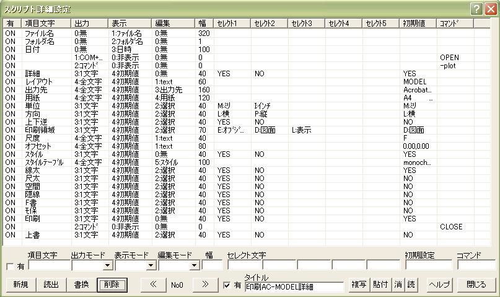Click the 閉じる close button

coord(476,285)
